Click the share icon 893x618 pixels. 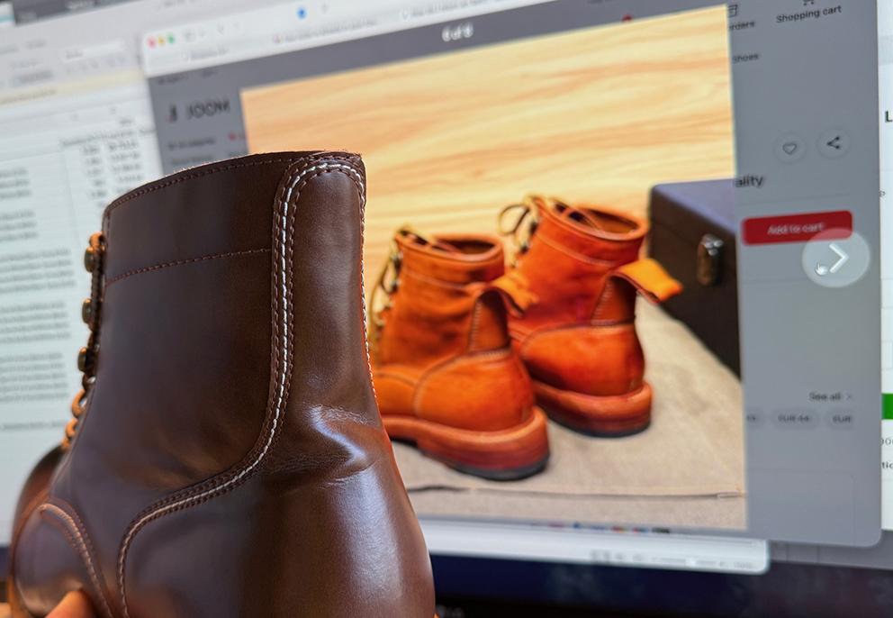pos(834,143)
